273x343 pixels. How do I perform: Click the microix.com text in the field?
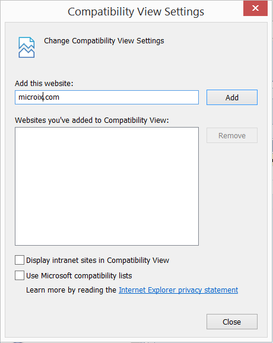coord(39,97)
